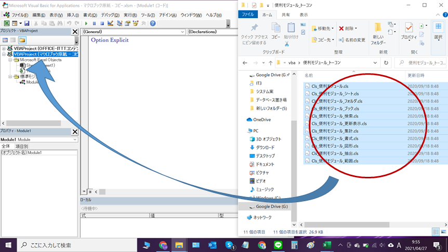This screenshot has height=252, width=448.
Task: Open LINE from the taskbar
Action: tap(278, 245)
